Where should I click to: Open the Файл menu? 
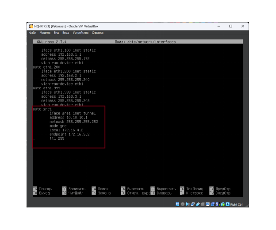[x=33, y=33]
